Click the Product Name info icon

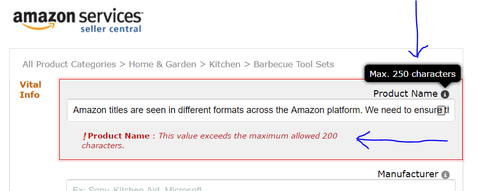click(445, 94)
